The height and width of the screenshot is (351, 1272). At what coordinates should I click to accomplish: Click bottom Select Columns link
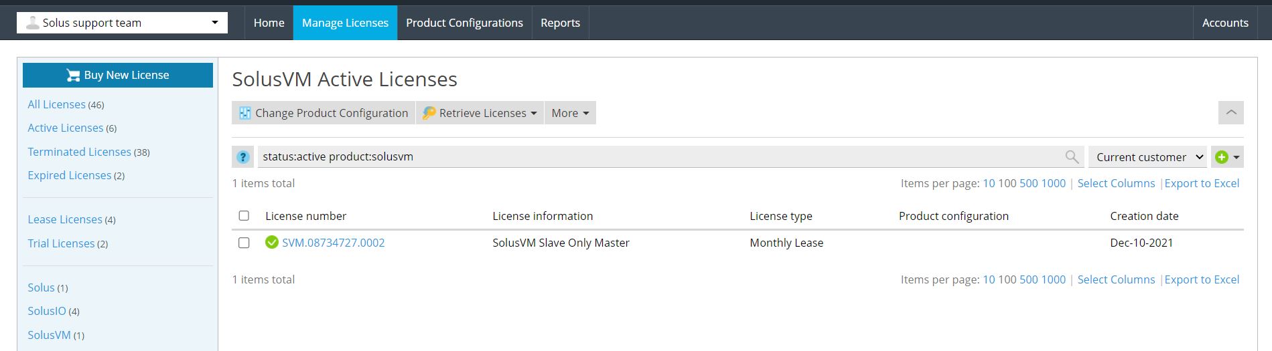coord(1116,279)
